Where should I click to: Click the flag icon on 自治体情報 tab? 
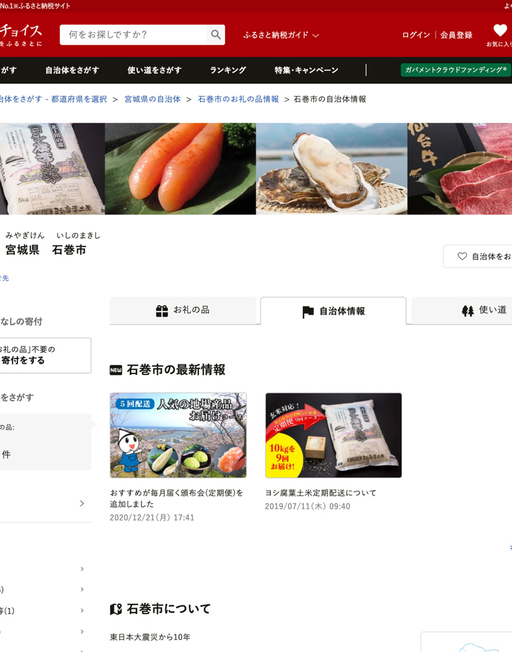(308, 312)
